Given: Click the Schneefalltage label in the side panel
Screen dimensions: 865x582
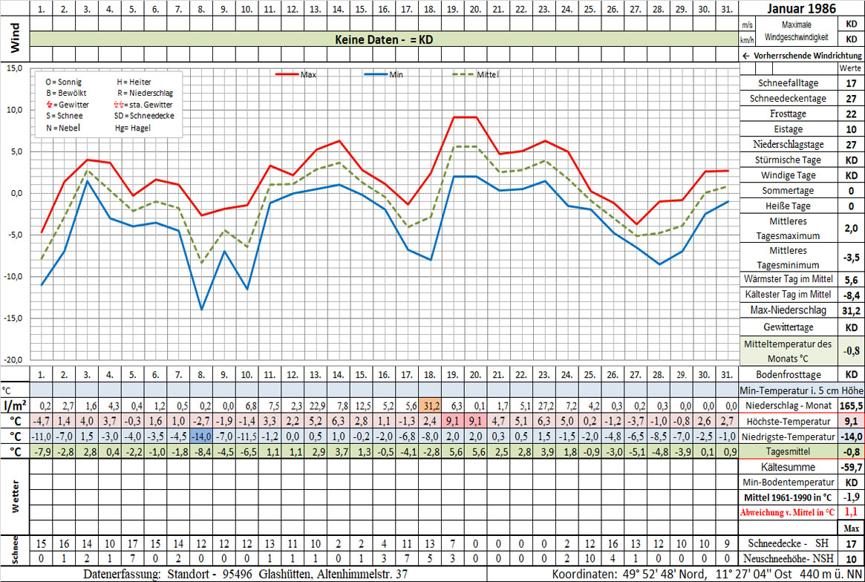Looking at the screenshot, I should tap(789, 83).
